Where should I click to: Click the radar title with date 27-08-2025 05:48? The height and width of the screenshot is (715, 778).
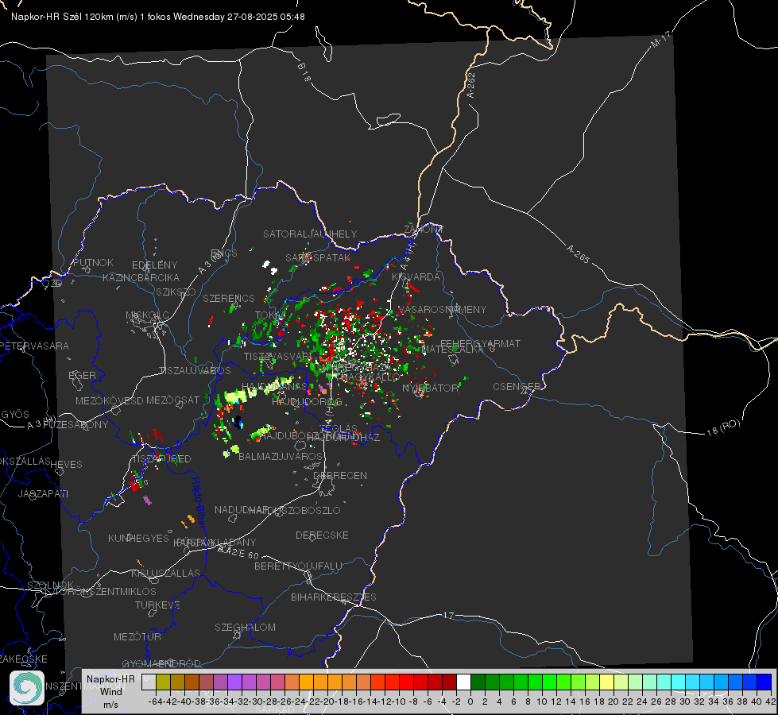158,17
